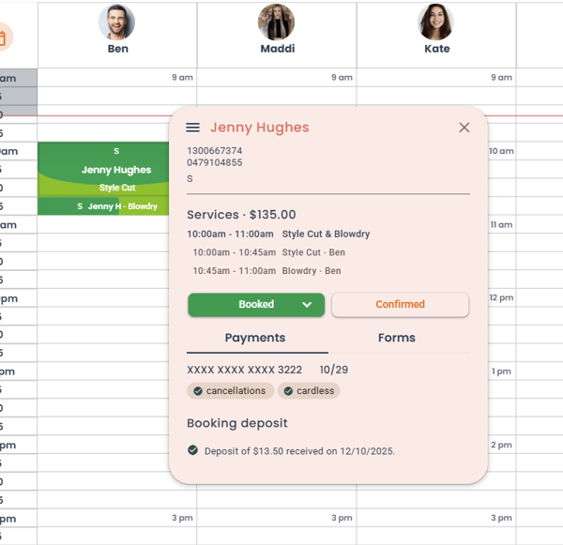Click the stored card XXXX 3222 entry
Image resolution: width=563 pixels, height=545 pixels.
245,371
